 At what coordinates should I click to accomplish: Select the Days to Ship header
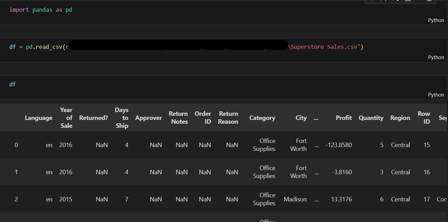(122, 118)
